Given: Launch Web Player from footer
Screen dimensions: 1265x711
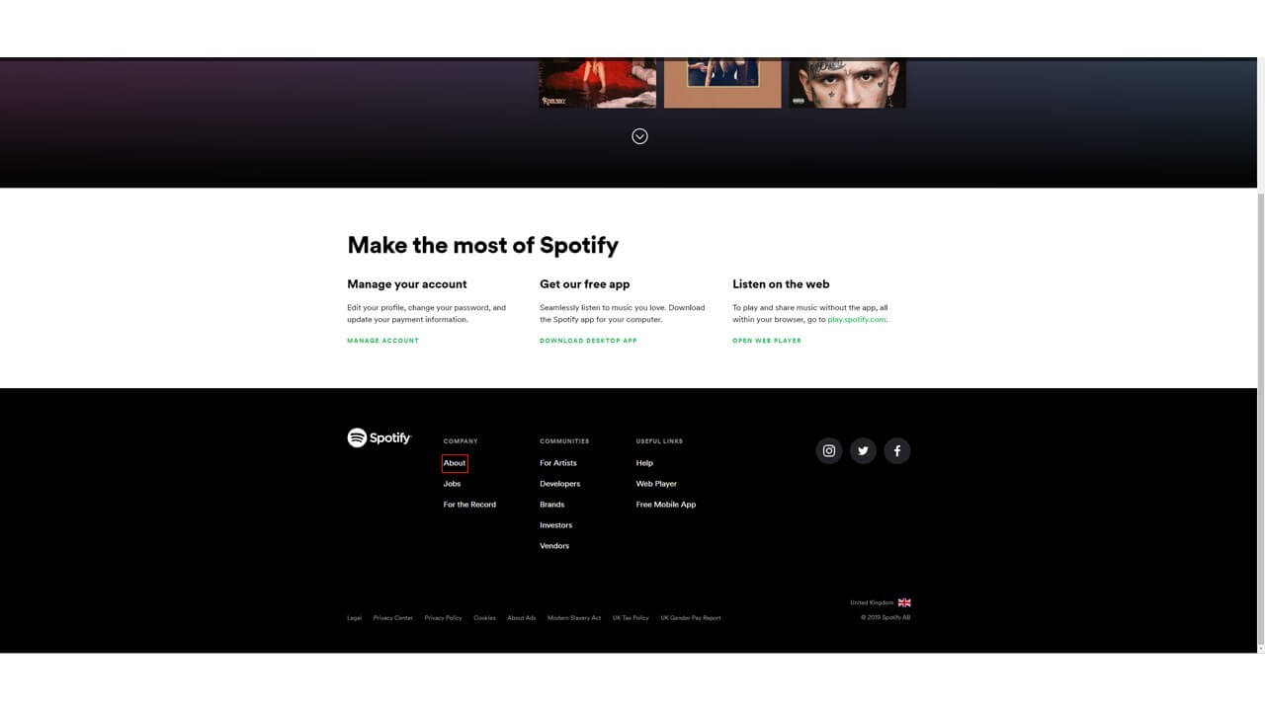Looking at the screenshot, I should point(656,484).
